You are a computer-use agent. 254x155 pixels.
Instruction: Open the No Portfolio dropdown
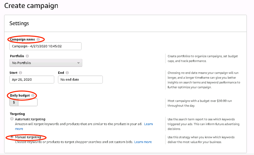click(46, 63)
